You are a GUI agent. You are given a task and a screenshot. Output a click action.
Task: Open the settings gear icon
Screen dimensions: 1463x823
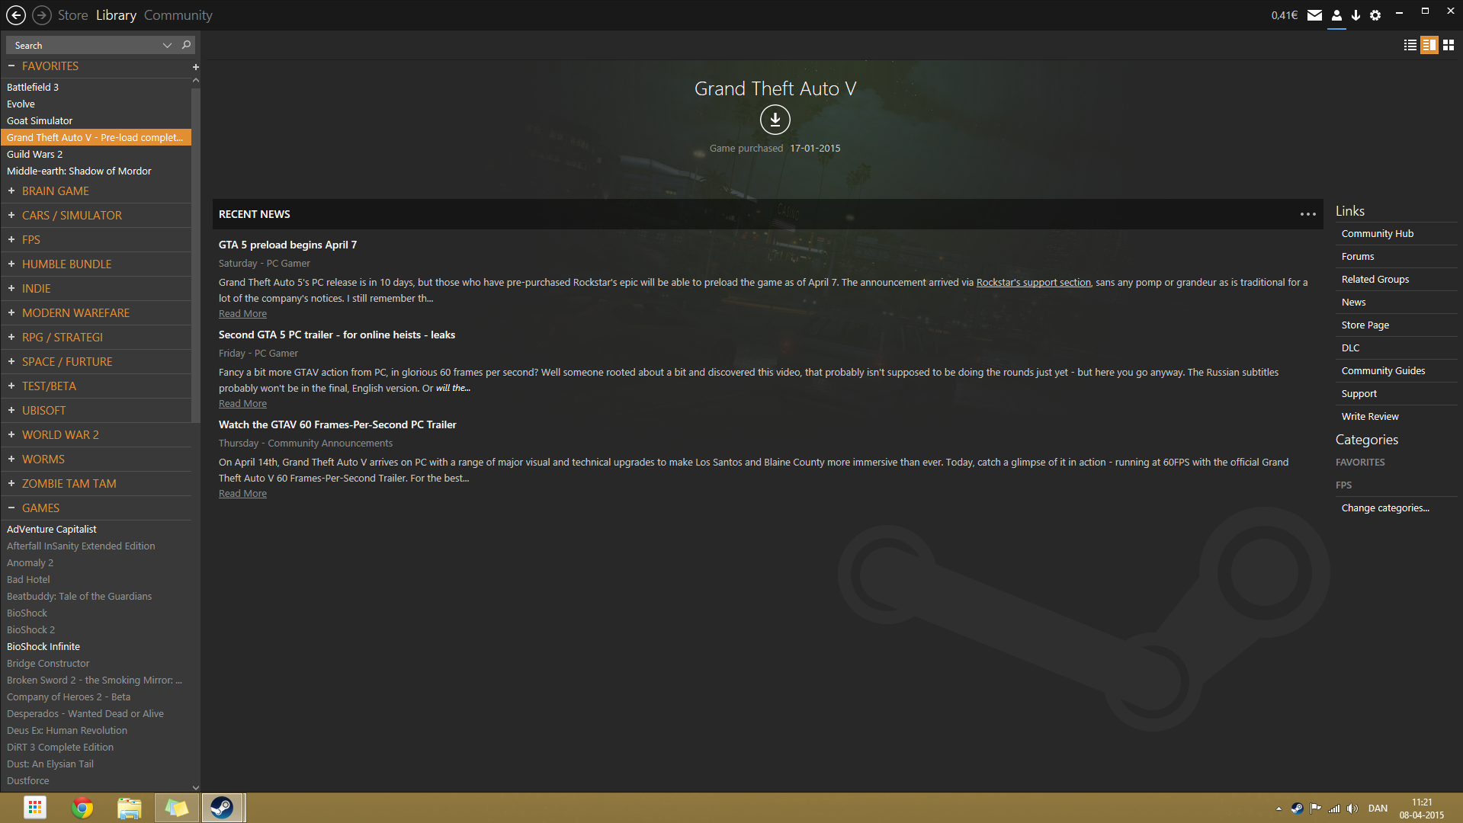tap(1375, 15)
